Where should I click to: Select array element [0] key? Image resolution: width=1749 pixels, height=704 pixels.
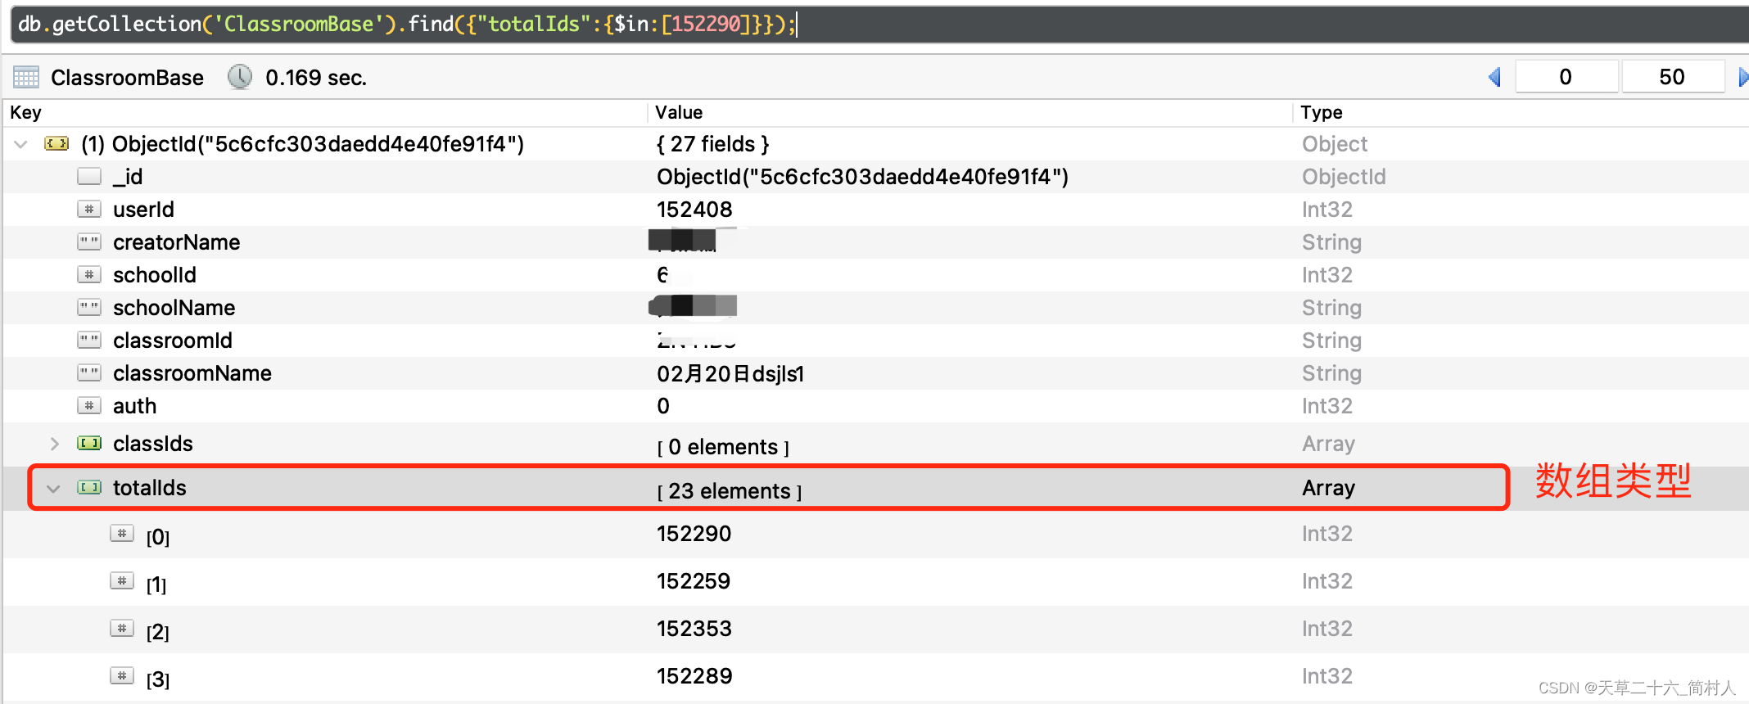pyautogui.click(x=157, y=537)
